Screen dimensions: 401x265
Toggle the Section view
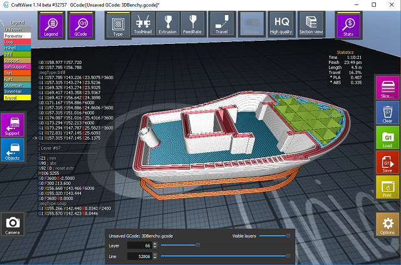pos(311,24)
